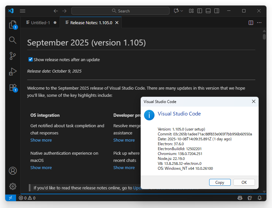Open the editor more actions ellipsis menu
272x208 pixels.
coord(260,23)
